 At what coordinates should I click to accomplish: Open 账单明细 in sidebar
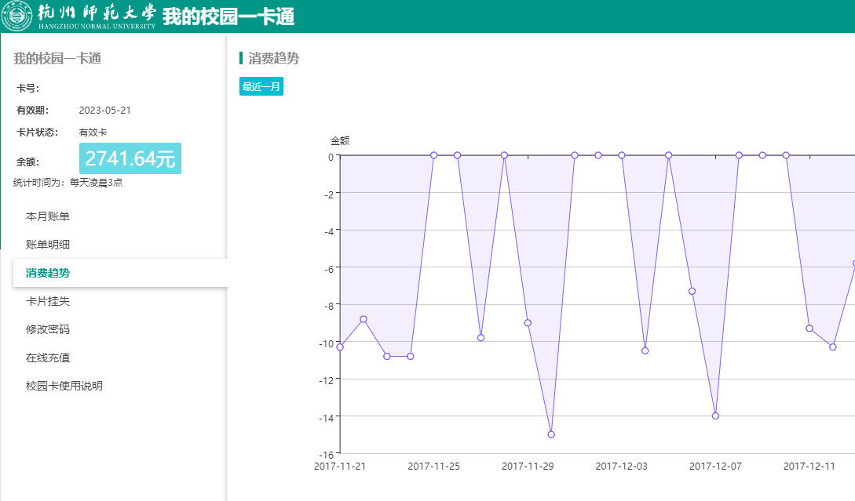(x=47, y=245)
